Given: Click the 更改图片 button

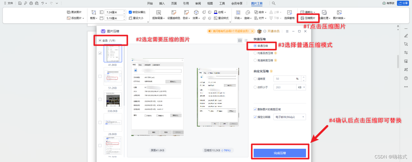Looking at the screenshot, I should click(x=74, y=12).
